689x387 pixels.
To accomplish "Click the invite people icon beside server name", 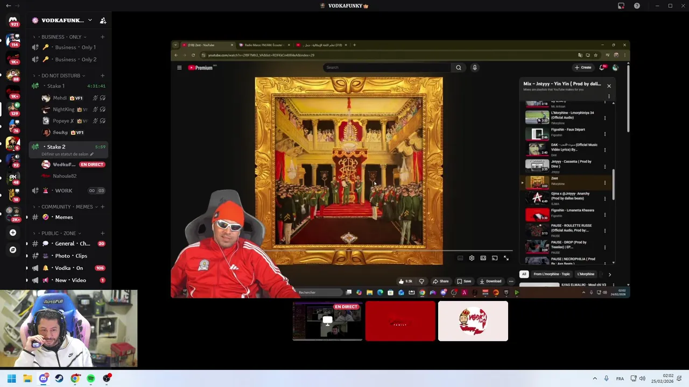I will point(103,20).
